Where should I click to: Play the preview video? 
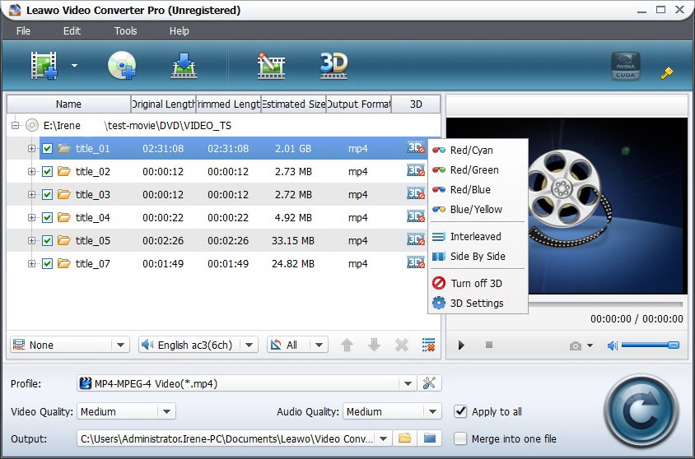point(461,345)
